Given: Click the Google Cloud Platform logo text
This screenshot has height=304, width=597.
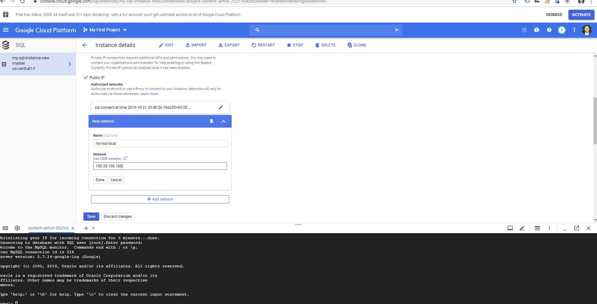Looking at the screenshot, I should [x=46, y=30].
